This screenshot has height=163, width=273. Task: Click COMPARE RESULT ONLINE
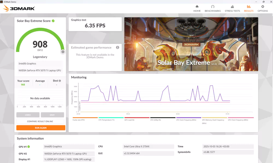(40, 121)
